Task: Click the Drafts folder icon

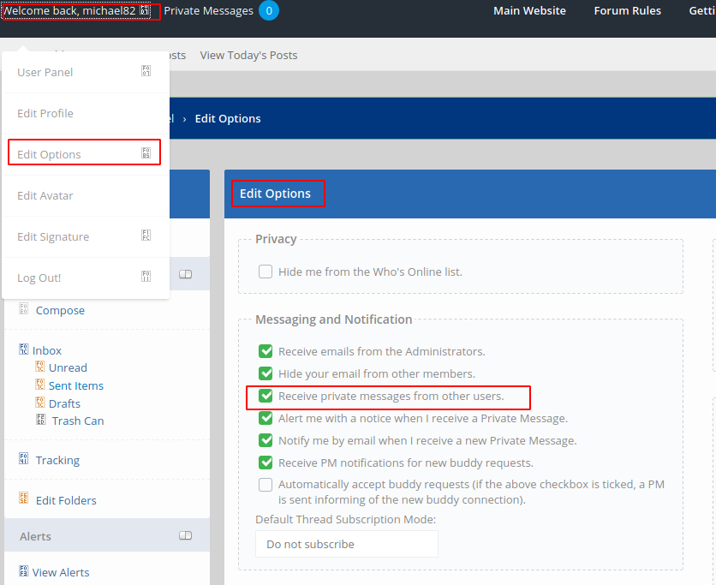Action: (x=40, y=403)
